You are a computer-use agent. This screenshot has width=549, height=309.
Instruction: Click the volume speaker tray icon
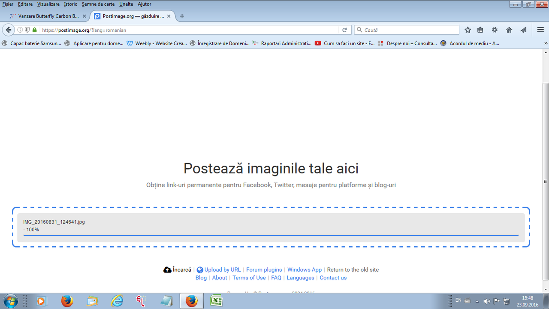point(487,301)
